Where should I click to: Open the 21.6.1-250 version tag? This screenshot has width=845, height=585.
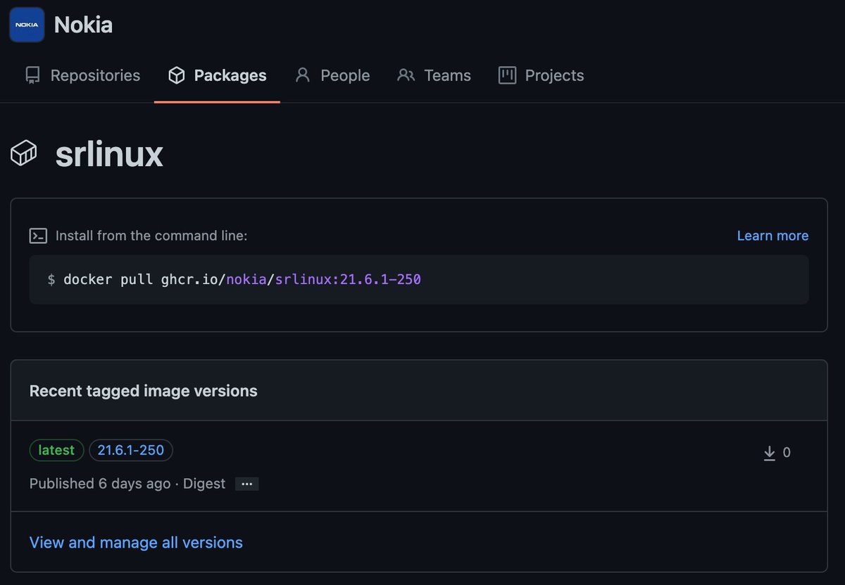[x=131, y=451]
